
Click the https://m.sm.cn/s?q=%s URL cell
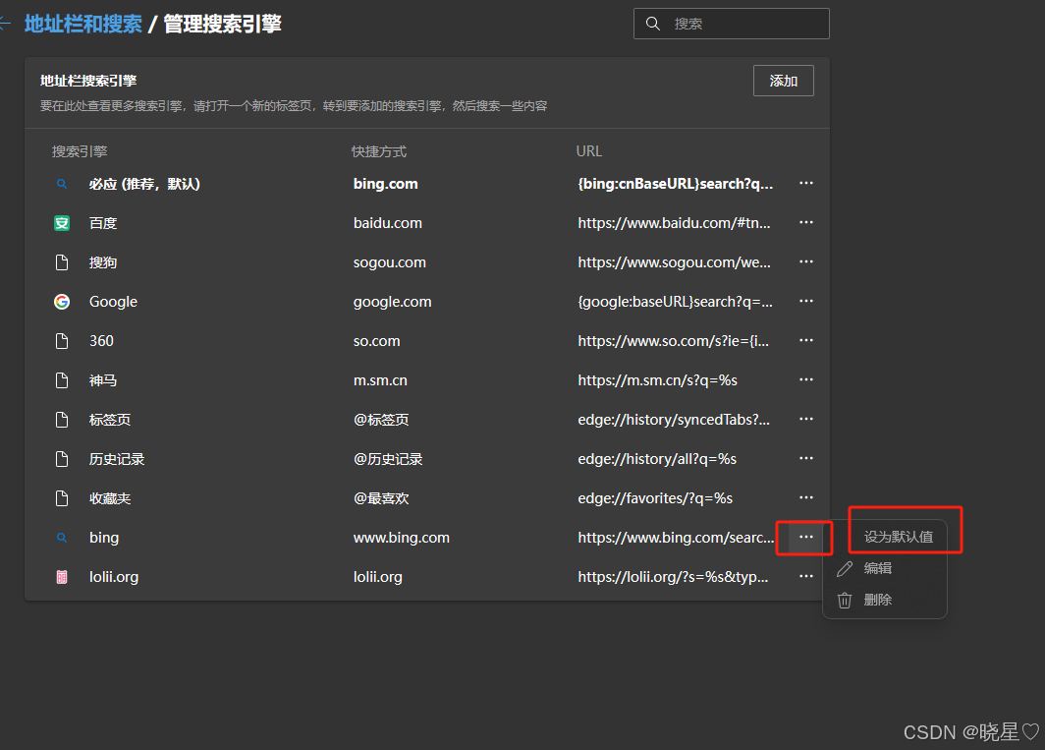tap(658, 381)
